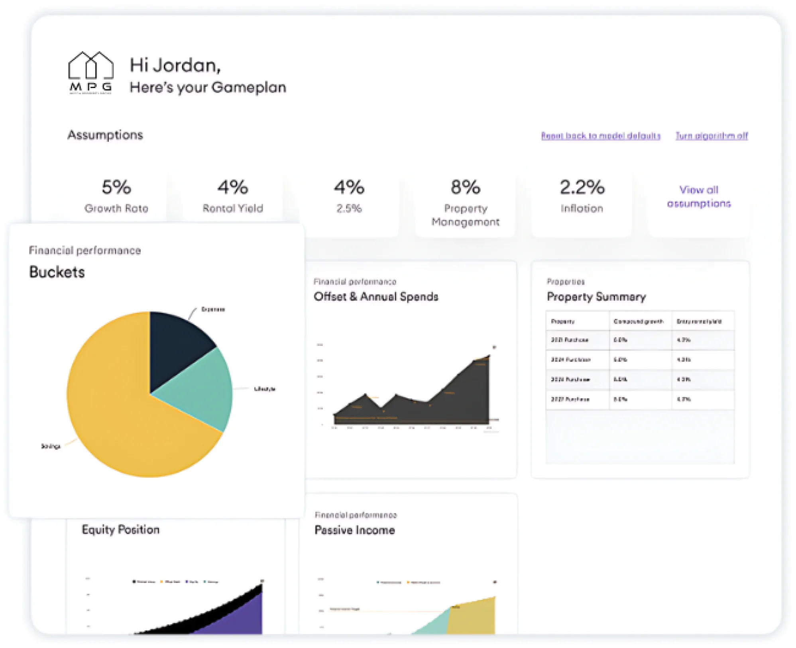
Task: Click the 'Offset & Annual Spends' heading
Action: (376, 297)
